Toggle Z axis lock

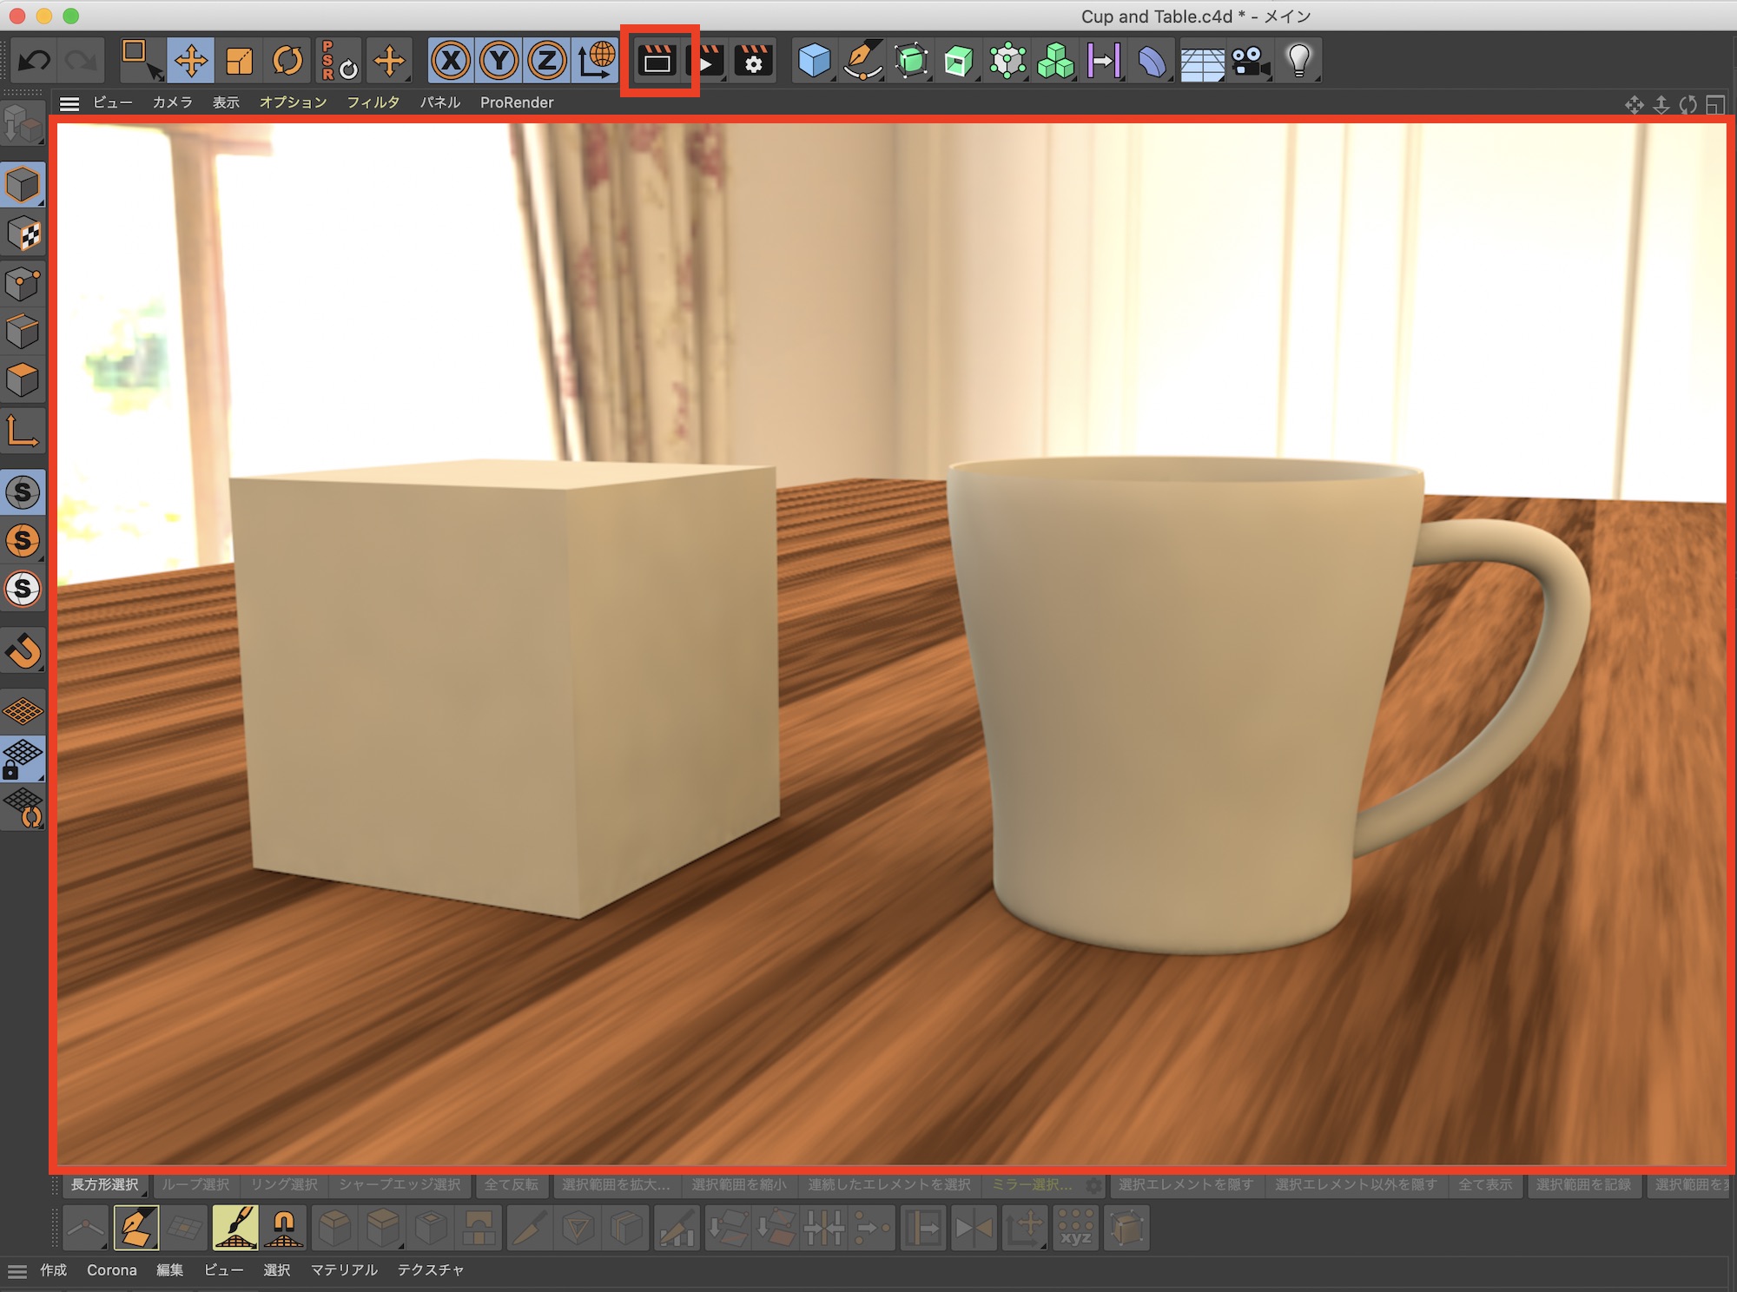tap(547, 61)
